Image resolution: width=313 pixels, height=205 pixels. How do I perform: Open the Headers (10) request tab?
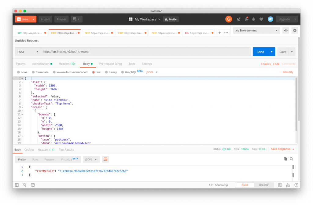click(67, 64)
